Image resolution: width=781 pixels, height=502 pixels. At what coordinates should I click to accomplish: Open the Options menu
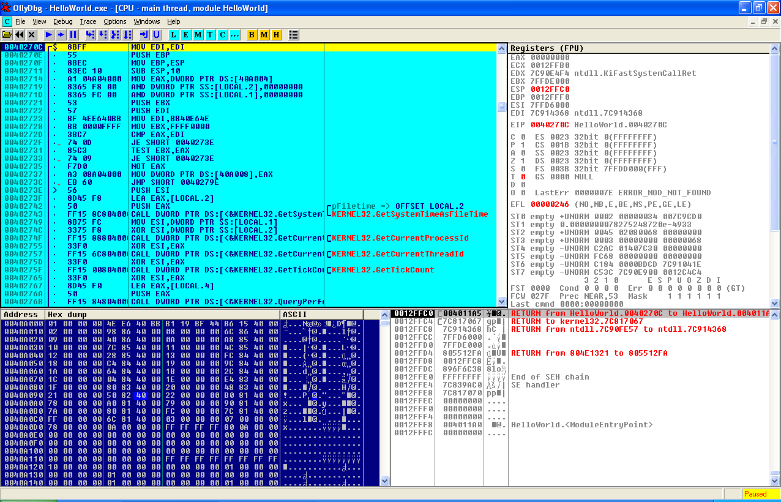115,21
